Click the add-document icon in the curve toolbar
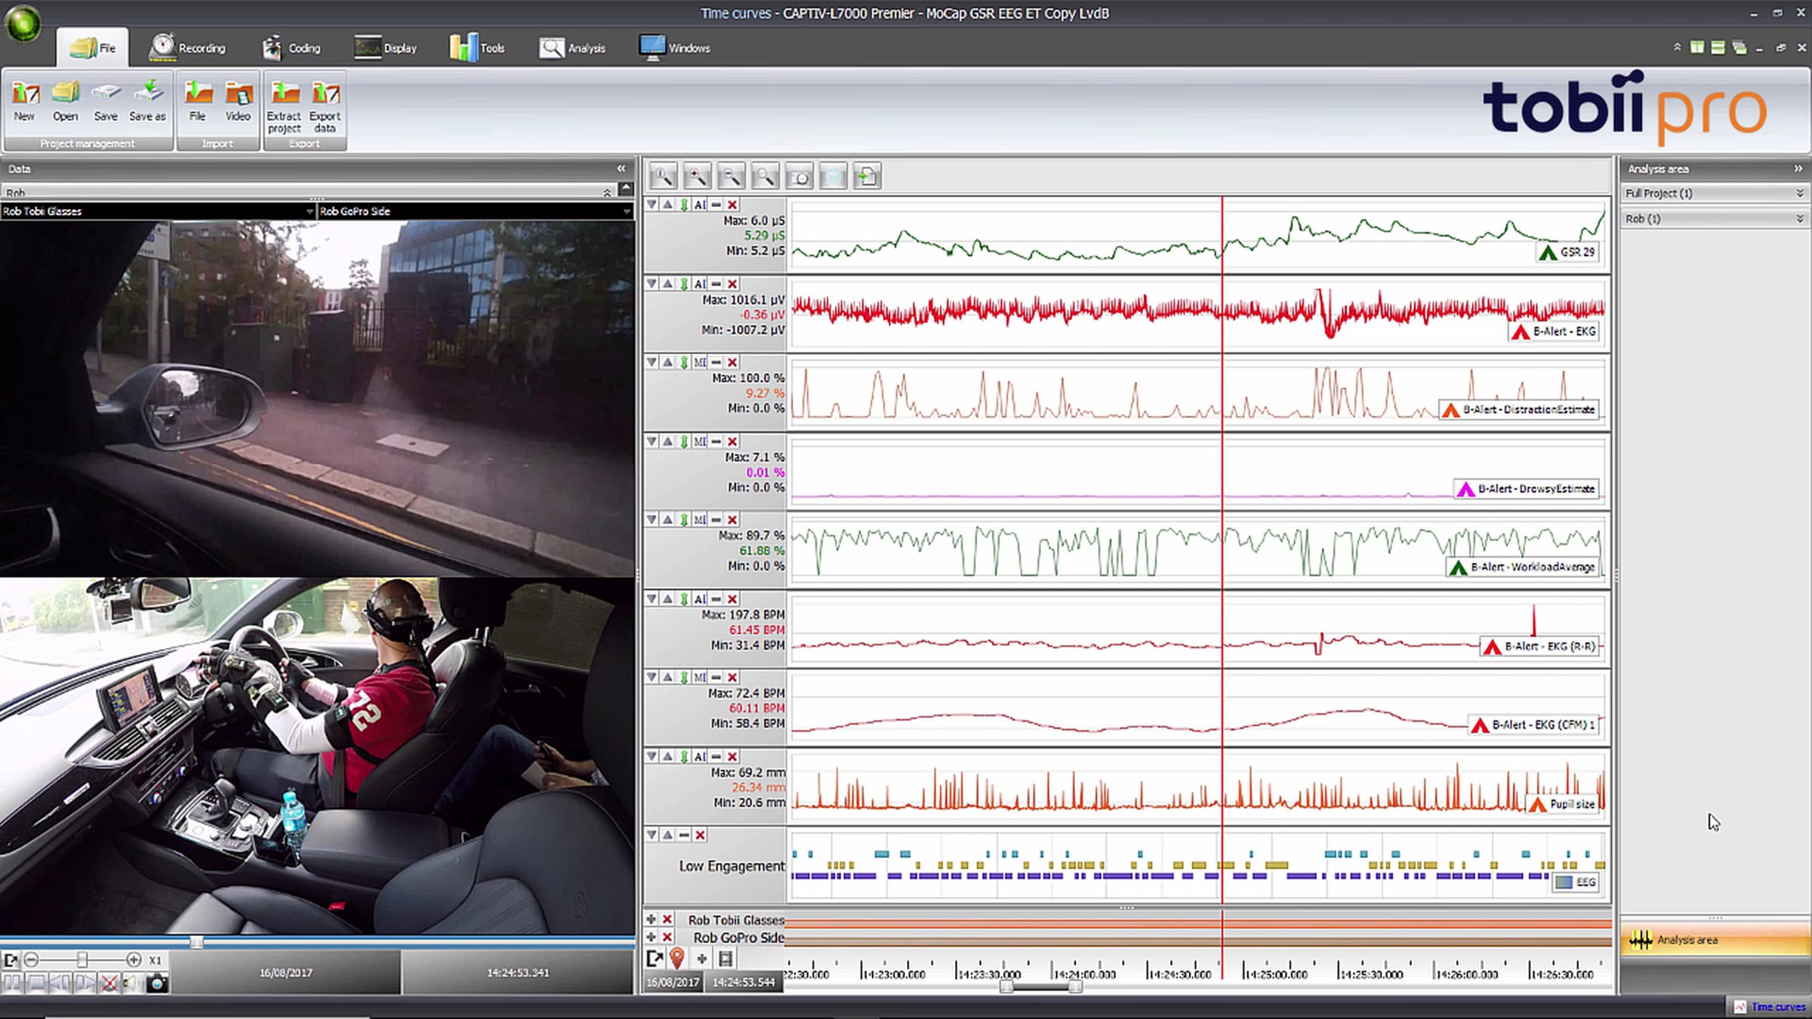 tap(867, 177)
